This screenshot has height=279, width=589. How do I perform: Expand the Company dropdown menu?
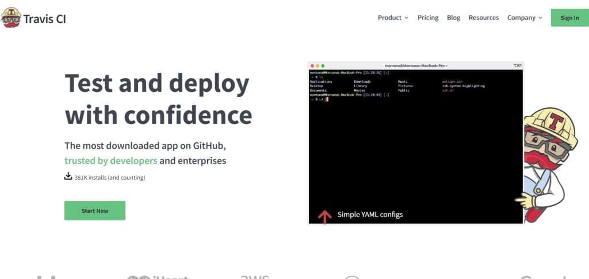coord(525,18)
